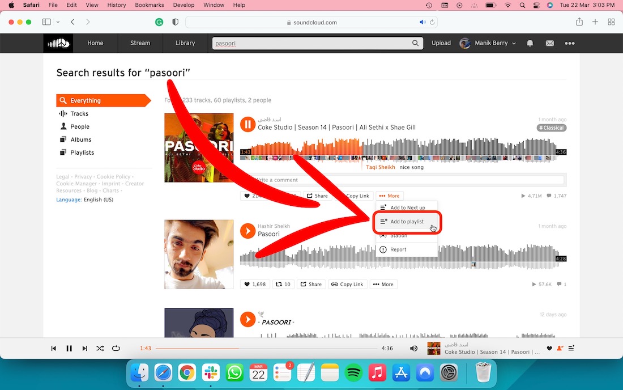The width and height of the screenshot is (623, 390).
Task: Open SoundCloud messages via envelope icon
Action: pyautogui.click(x=549, y=43)
